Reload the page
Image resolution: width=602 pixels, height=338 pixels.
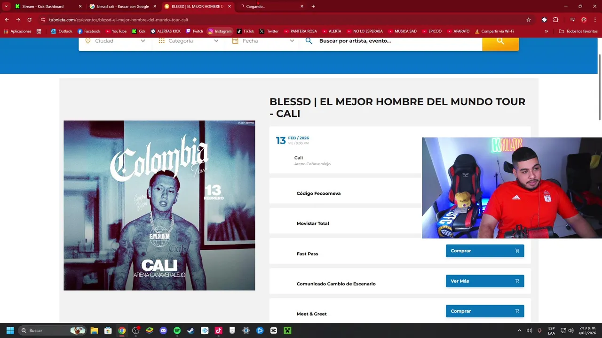29,20
